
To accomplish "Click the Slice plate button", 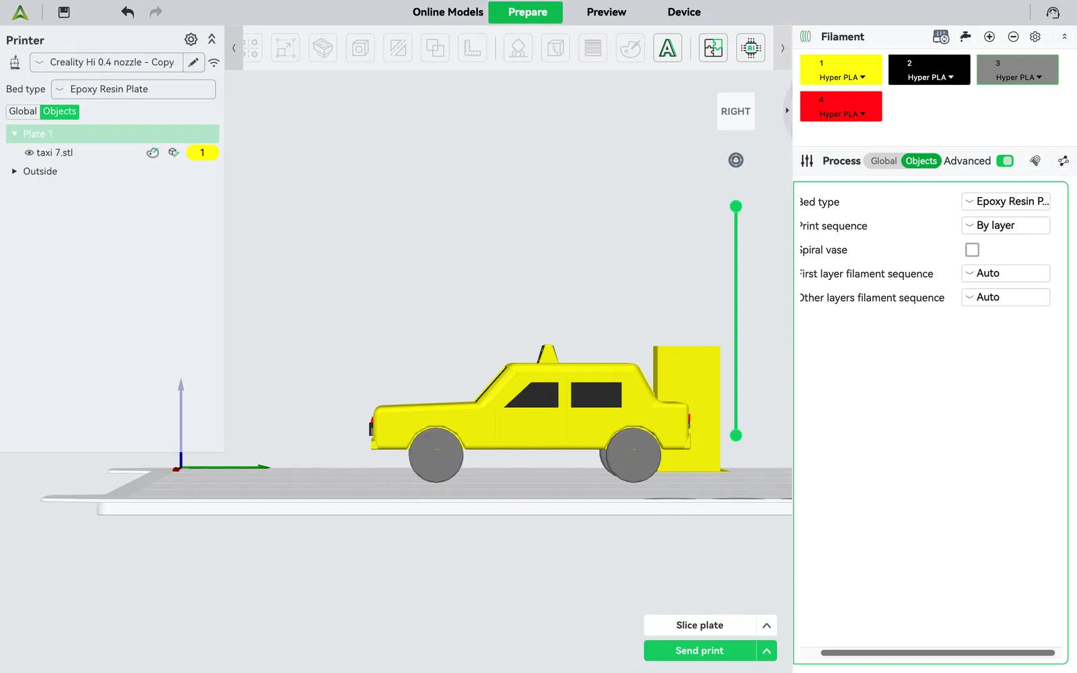I will pyautogui.click(x=699, y=625).
